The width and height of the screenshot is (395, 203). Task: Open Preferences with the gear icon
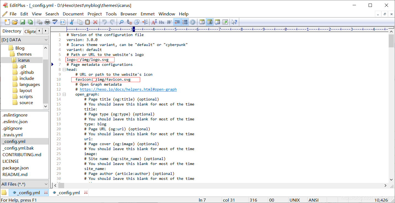tap(193, 22)
